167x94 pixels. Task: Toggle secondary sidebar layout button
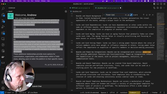click(161, 4)
